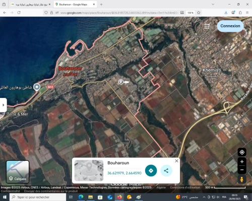Open a new browser tab
This screenshot has height=201, width=252.
(101, 5)
